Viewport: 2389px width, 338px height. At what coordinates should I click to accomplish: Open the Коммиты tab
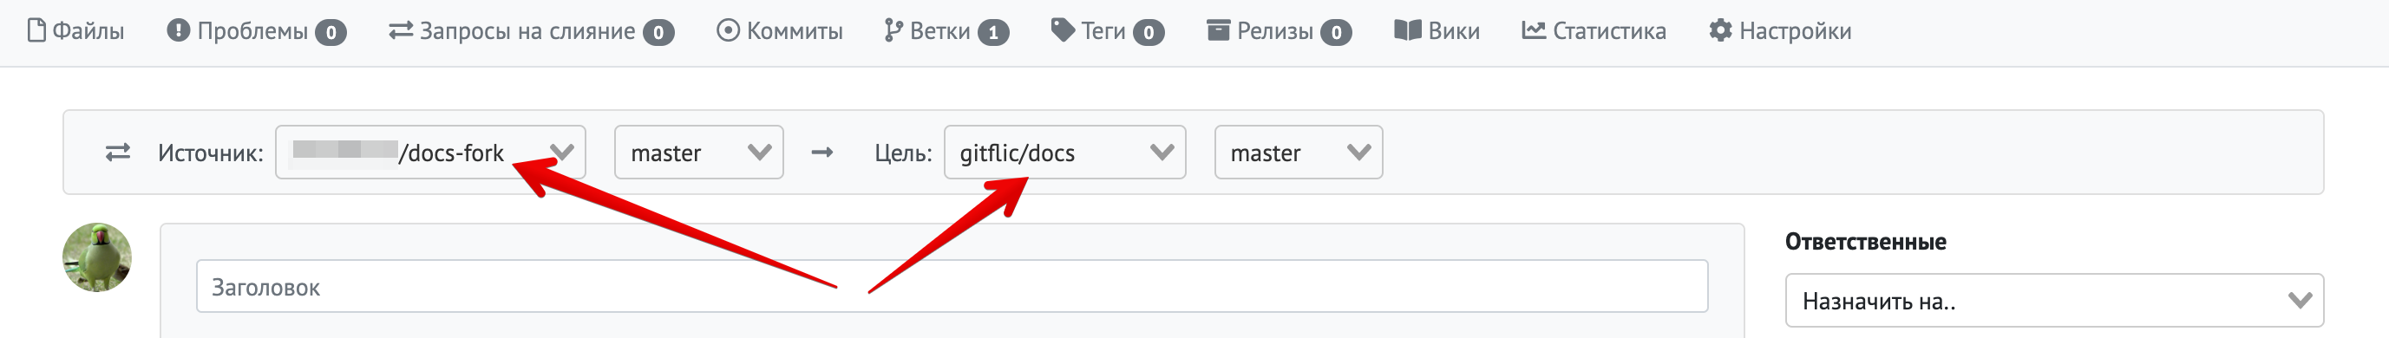[x=779, y=31]
